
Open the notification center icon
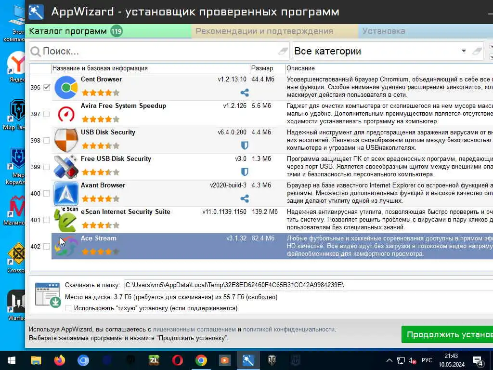pos(478,361)
